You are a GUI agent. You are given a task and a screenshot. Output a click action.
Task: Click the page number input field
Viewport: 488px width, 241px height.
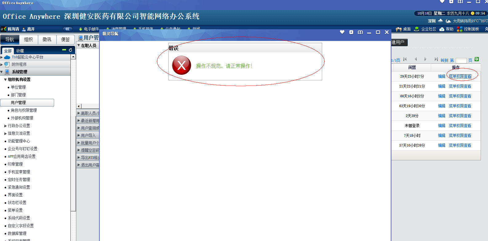(461, 60)
